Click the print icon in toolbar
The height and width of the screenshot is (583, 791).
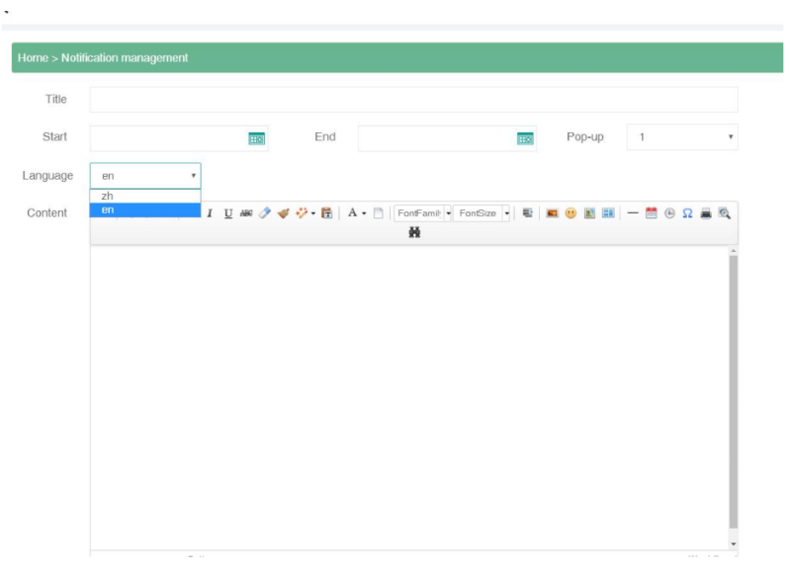coord(706,213)
